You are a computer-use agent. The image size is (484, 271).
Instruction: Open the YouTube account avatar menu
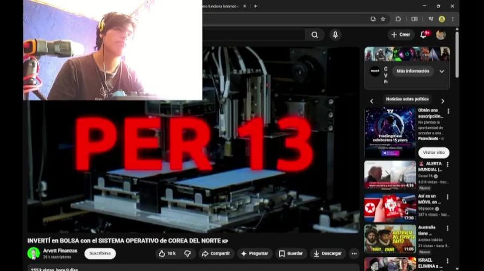[x=441, y=35]
